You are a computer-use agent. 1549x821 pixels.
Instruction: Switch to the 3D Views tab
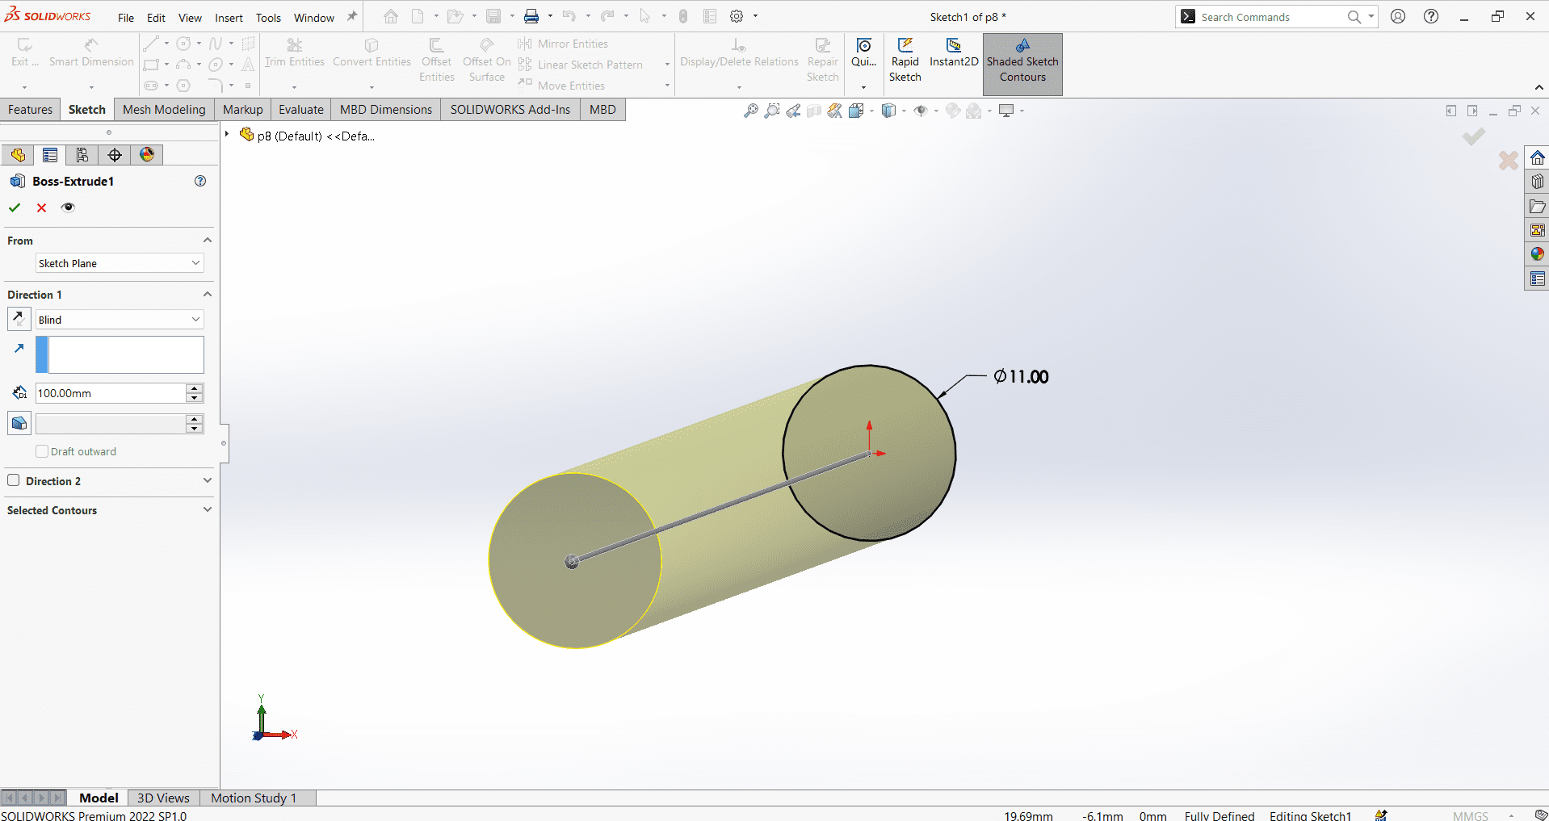pyautogui.click(x=163, y=798)
